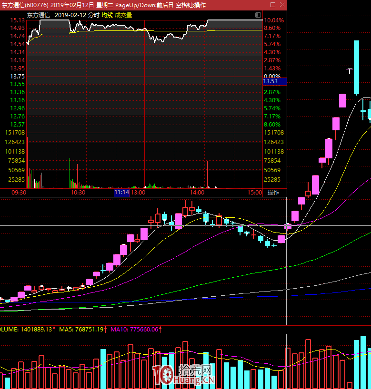Click the 8.60% upper percent label

pyautogui.click(x=272, y=28)
